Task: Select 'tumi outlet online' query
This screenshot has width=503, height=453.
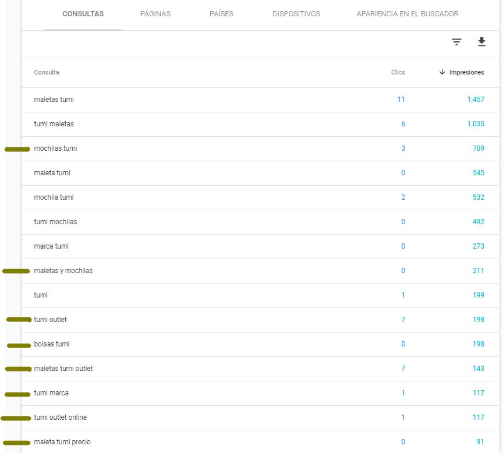Action: click(x=61, y=417)
